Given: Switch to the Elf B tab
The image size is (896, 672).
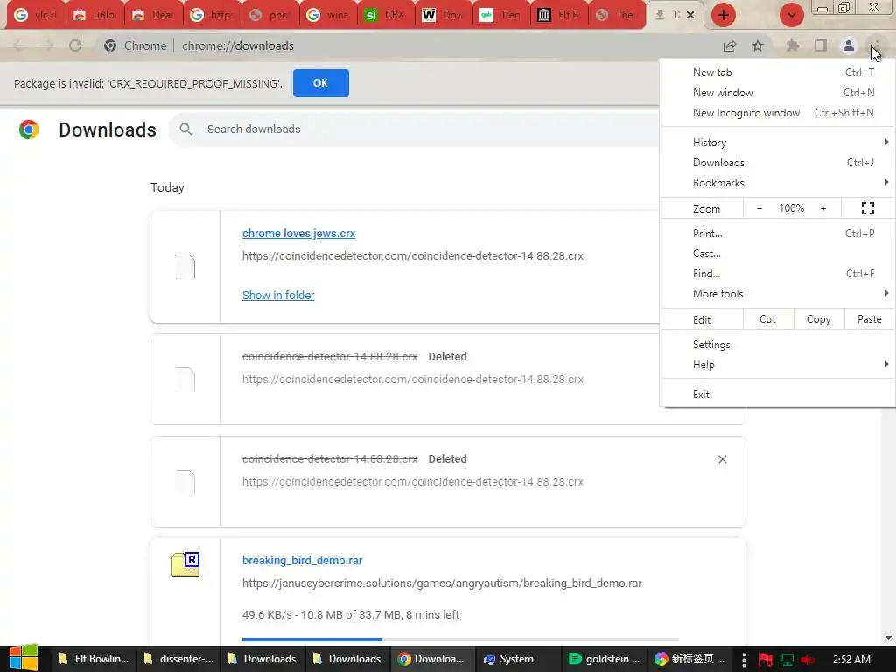Looking at the screenshot, I should tap(559, 15).
